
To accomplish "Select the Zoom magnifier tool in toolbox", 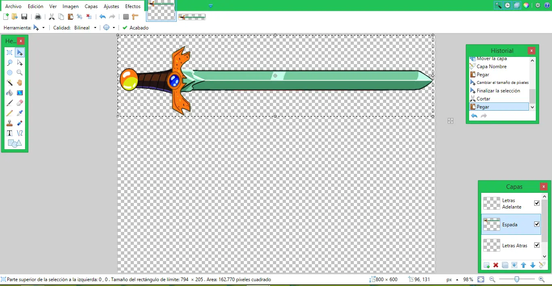I will tap(20, 73).
